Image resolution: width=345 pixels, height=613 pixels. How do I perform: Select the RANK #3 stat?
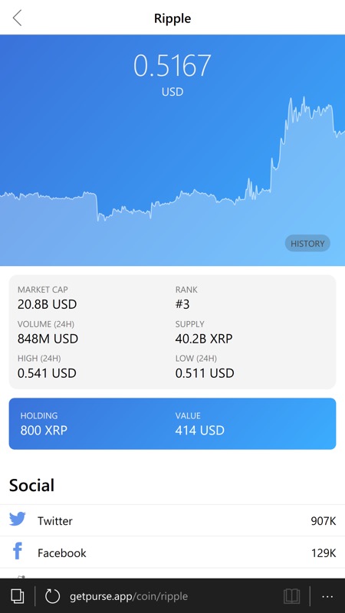pyautogui.click(x=186, y=298)
